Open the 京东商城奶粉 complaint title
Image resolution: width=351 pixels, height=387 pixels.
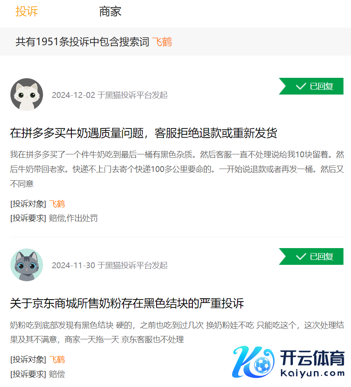(x=127, y=303)
